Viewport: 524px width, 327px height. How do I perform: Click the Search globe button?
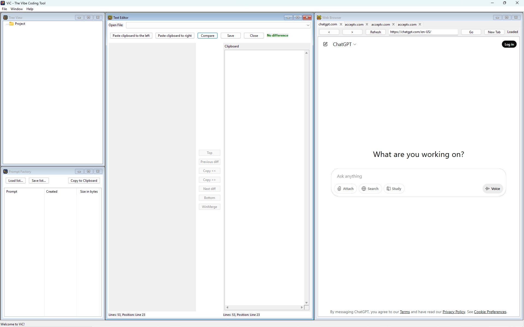click(370, 189)
